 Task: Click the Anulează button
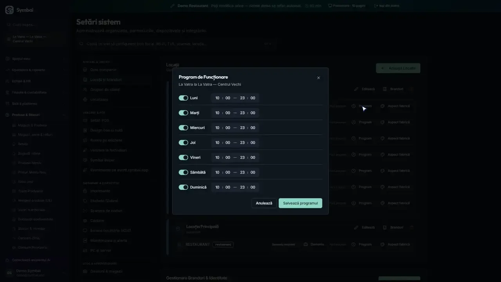coord(264,203)
